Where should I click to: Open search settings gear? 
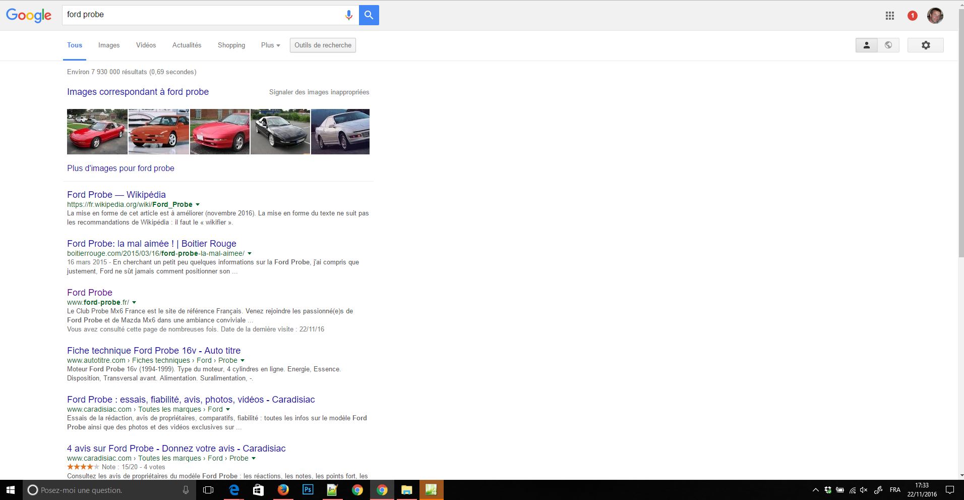pos(926,45)
